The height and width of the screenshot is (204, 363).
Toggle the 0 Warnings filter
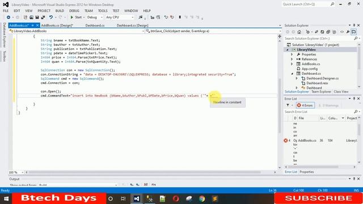click(329, 105)
